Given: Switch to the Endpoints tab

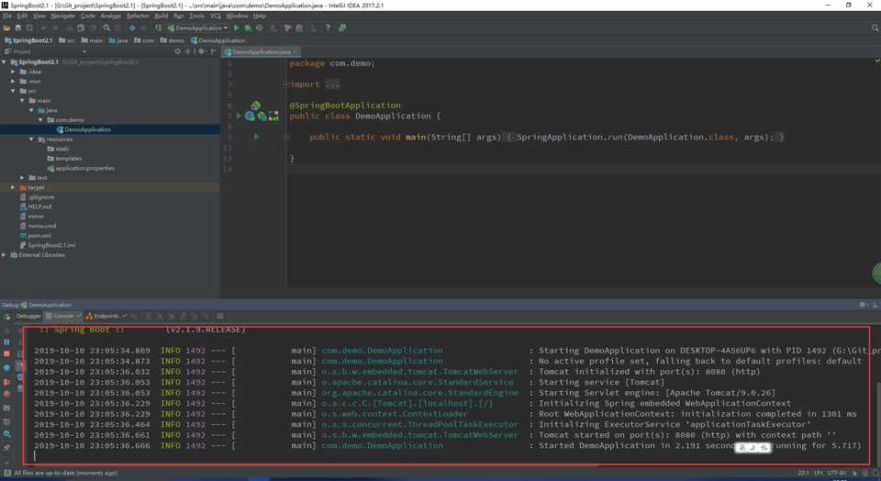Looking at the screenshot, I should point(106,317).
